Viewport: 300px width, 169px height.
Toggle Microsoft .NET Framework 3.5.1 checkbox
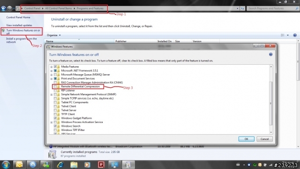pyautogui.click(x=55, y=71)
